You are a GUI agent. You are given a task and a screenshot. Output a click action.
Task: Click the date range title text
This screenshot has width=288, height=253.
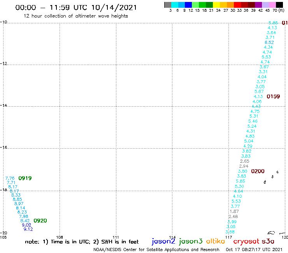pos(76,8)
